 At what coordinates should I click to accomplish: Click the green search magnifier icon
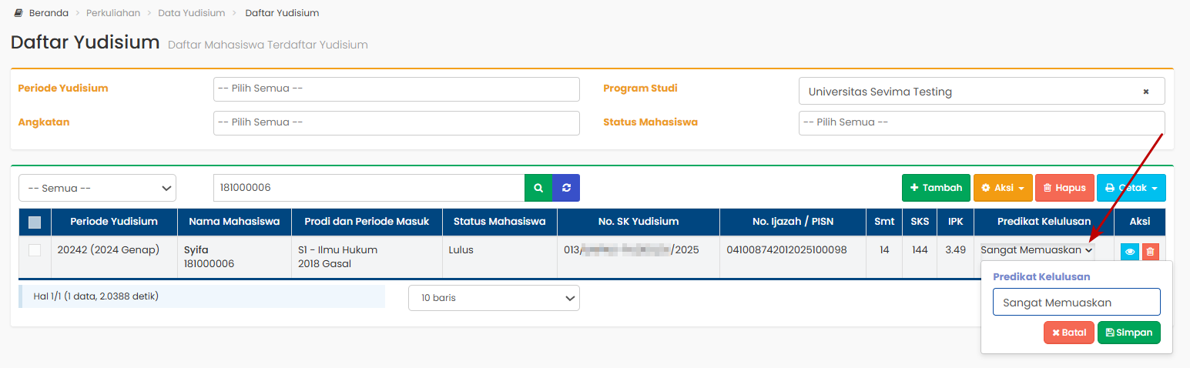[x=538, y=188]
